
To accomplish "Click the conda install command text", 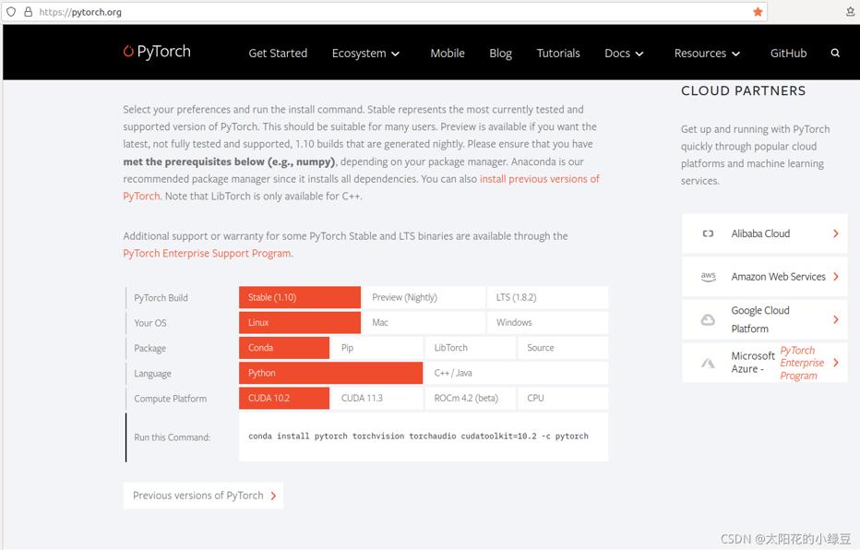I will pyautogui.click(x=418, y=436).
